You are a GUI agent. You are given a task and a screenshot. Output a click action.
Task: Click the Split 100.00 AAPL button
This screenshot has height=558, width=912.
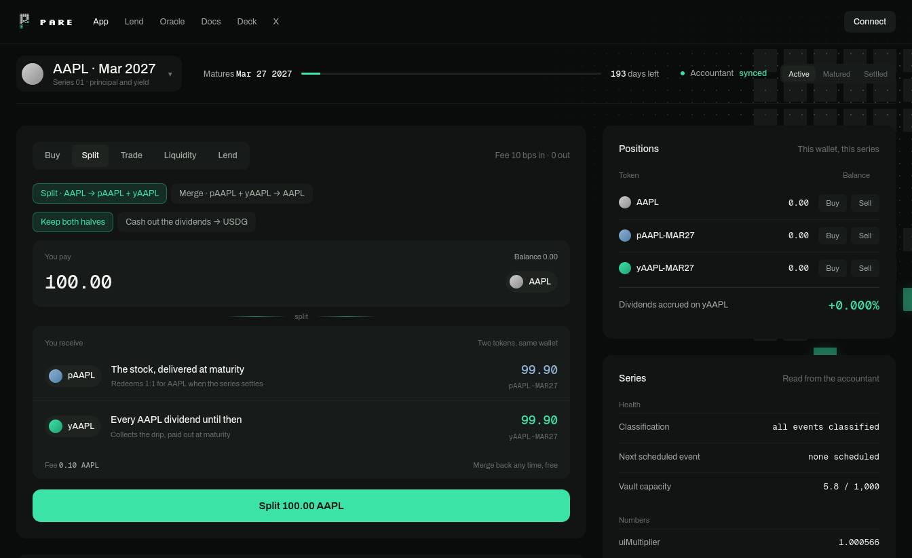301,506
